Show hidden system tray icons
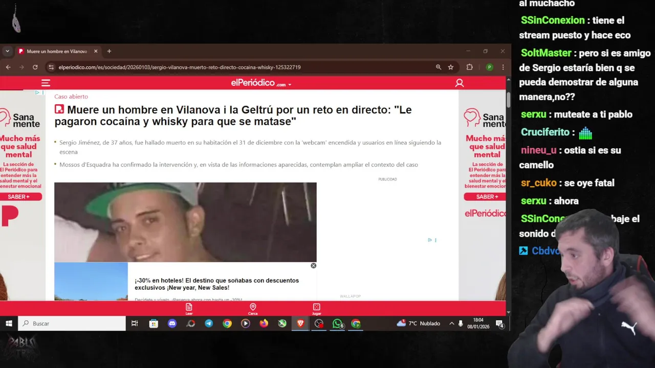 [451, 324]
